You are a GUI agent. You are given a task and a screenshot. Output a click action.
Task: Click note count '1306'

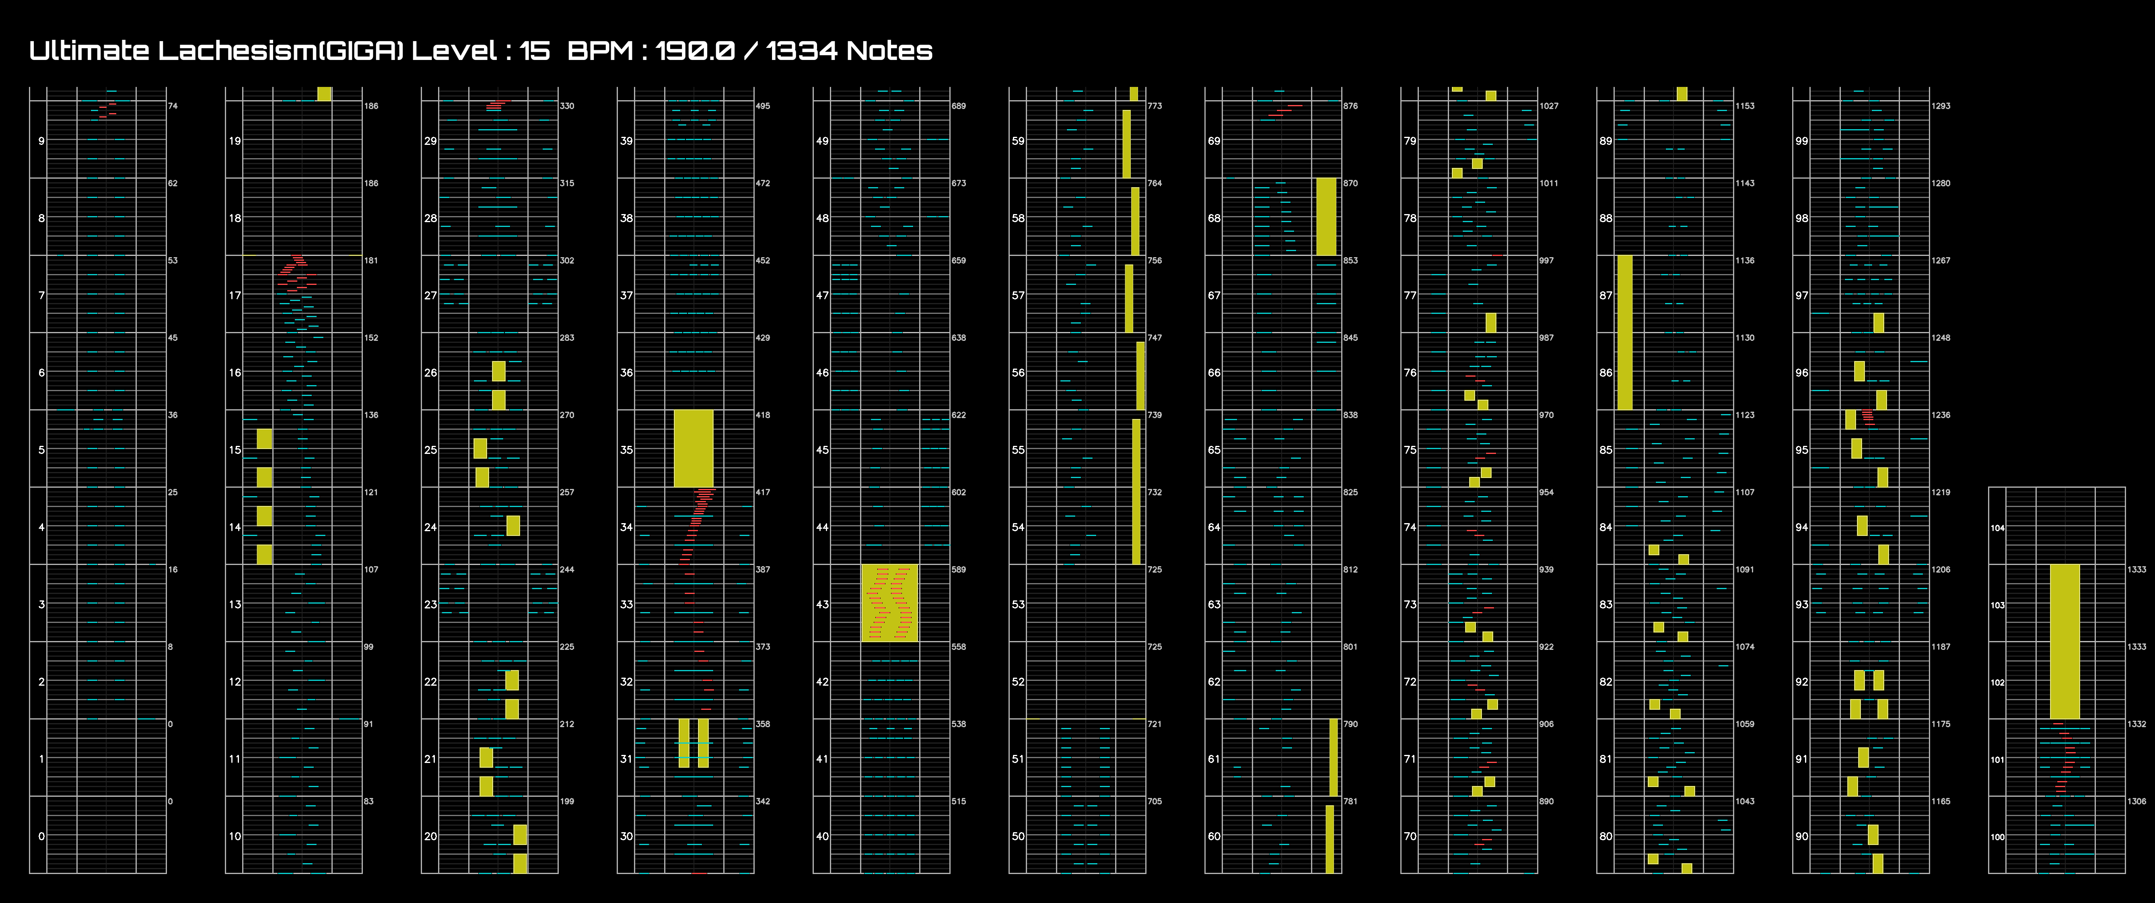tap(2136, 801)
